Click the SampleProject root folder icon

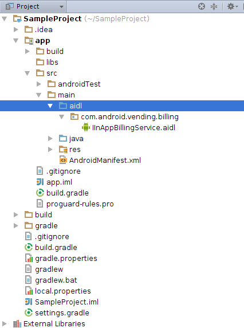pyautogui.click(x=17, y=18)
